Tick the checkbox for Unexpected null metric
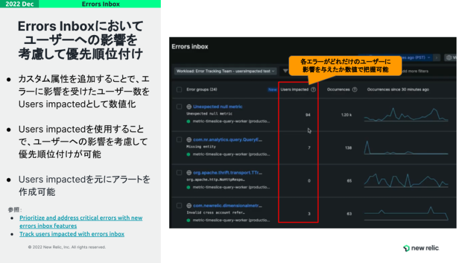The width and height of the screenshot is (468, 263). (179, 106)
